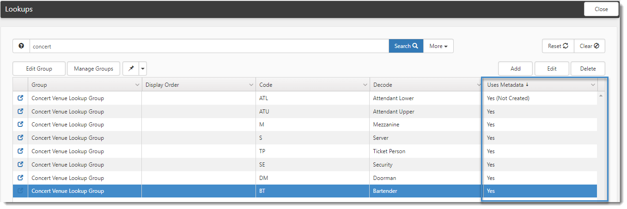
Task: Expand the dropdown arrow beside the pin
Action: coord(143,69)
